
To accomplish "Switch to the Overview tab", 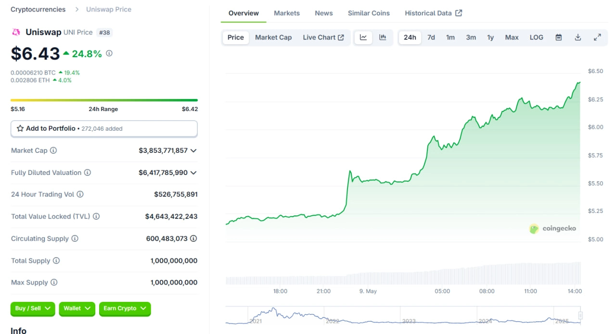I will 244,13.
